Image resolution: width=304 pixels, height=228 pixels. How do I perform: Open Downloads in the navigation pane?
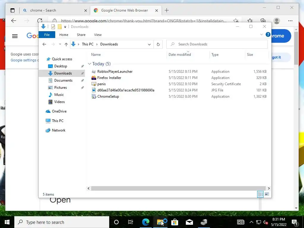(x=63, y=73)
